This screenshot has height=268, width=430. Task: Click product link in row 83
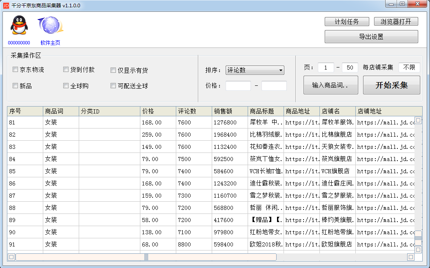coord(302,147)
